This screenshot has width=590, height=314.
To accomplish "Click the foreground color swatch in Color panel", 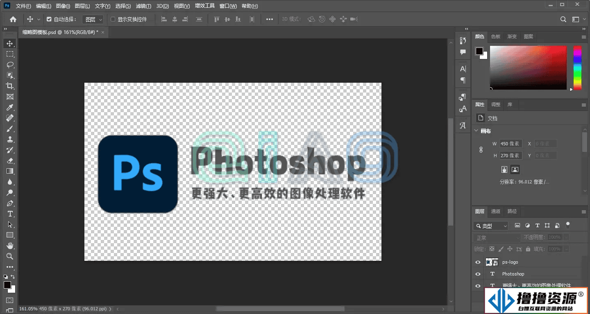I will pyautogui.click(x=479, y=51).
